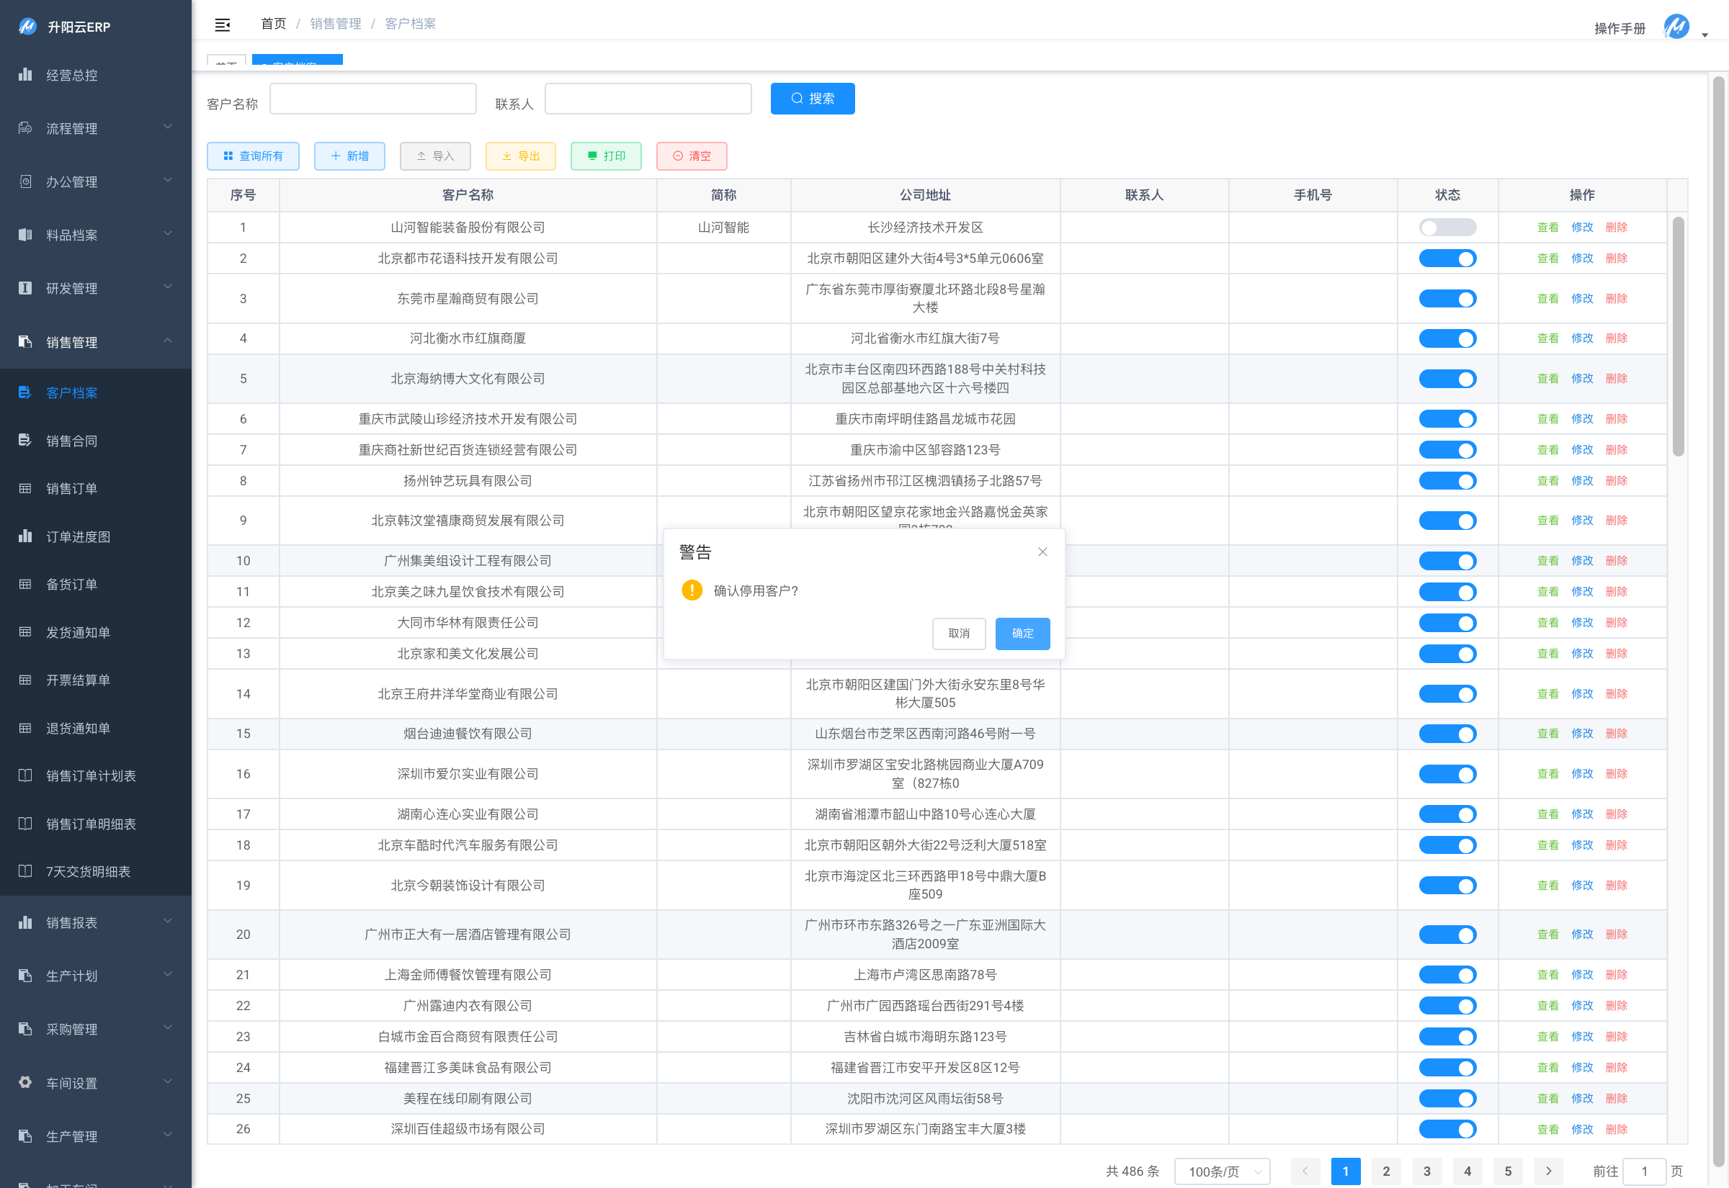Click the 经营总控 bar chart icon
The image size is (1729, 1188).
tap(25, 74)
